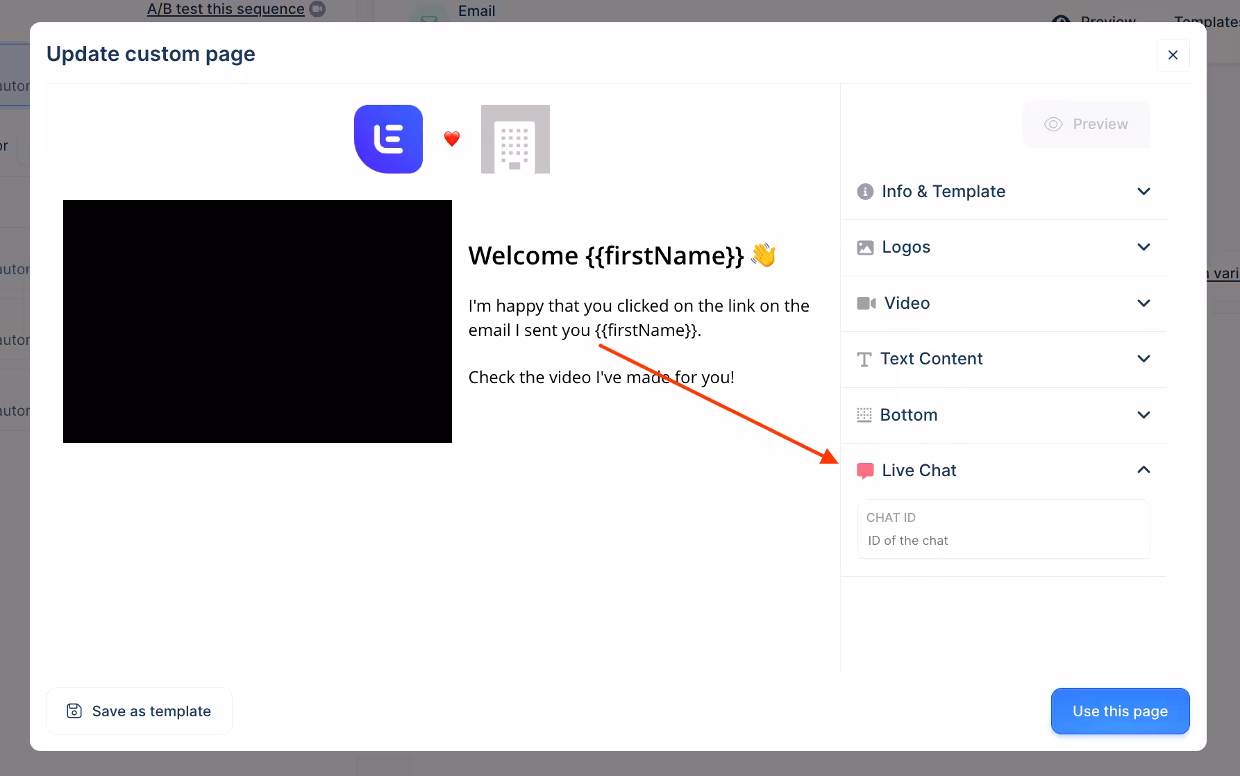Expand the Info & Template section chevron
The image size is (1240, 776).
[x=1143, y=192]
